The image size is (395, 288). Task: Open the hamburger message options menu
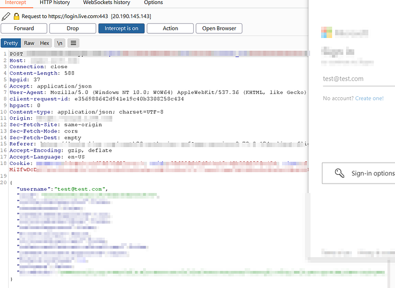(x=73, y=43)
